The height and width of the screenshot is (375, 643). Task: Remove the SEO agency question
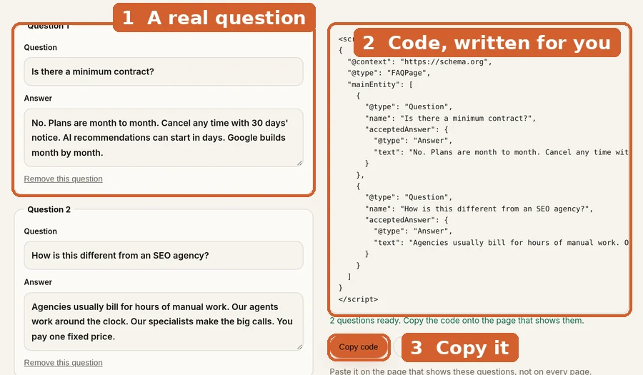tap(63, 363)
